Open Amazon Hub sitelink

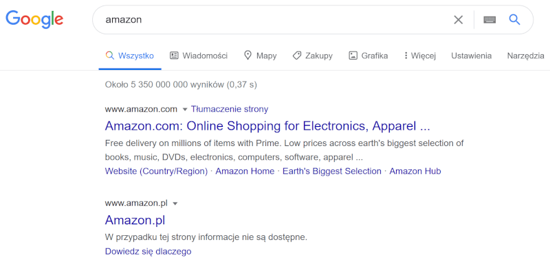(x=415, y=171)
